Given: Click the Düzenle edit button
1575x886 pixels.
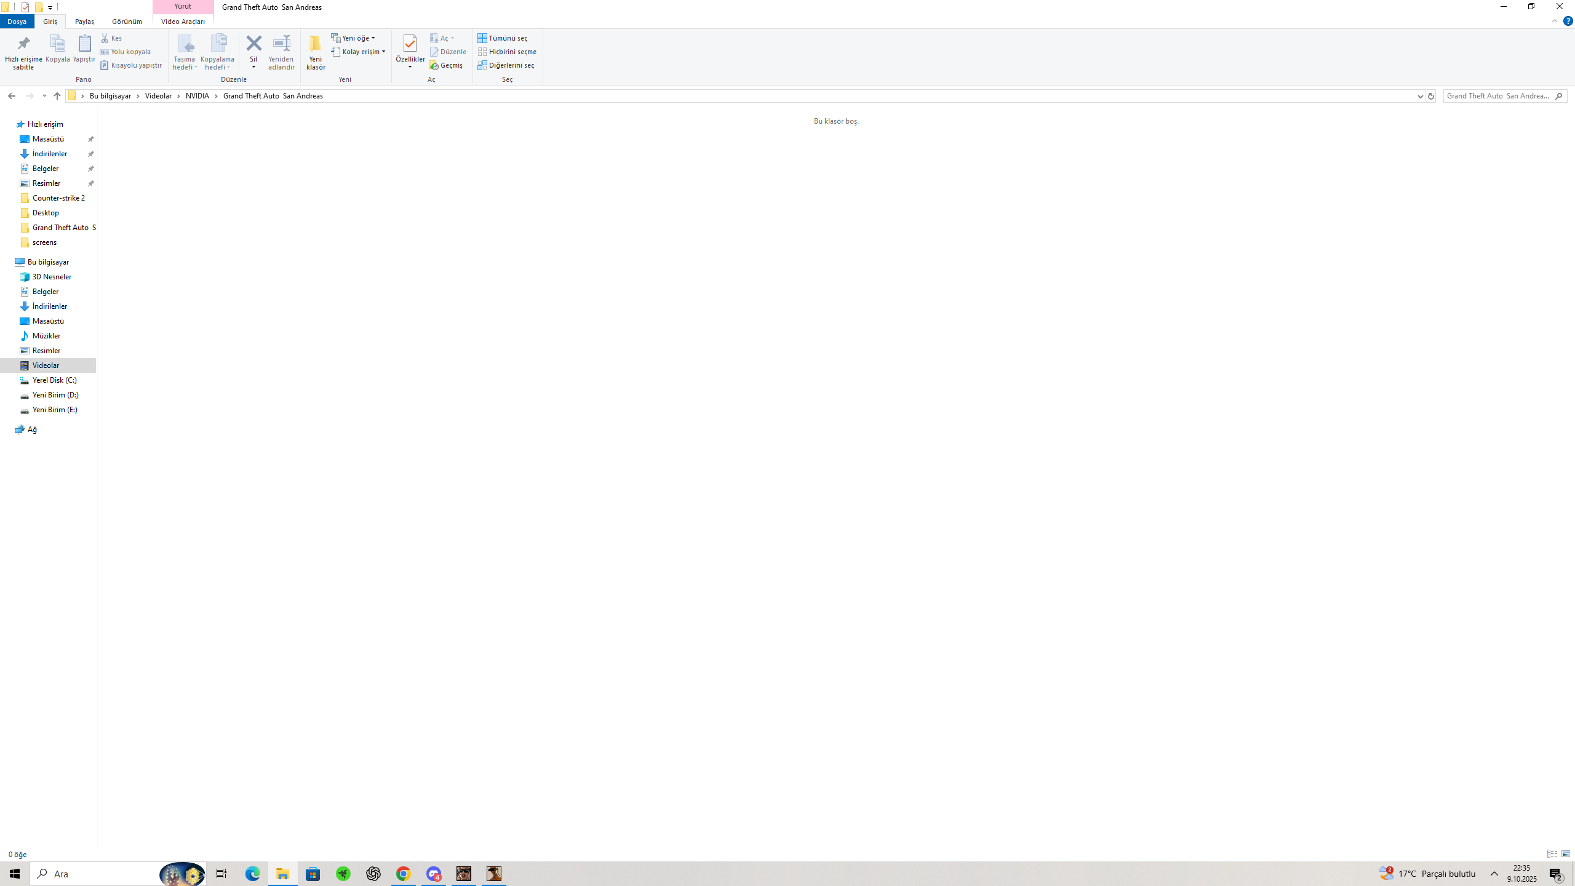Looking at the screenshot, I should pos(448,52).
